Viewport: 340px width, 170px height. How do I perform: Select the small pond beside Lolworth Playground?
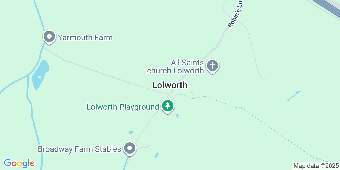(x=177, y=116)
